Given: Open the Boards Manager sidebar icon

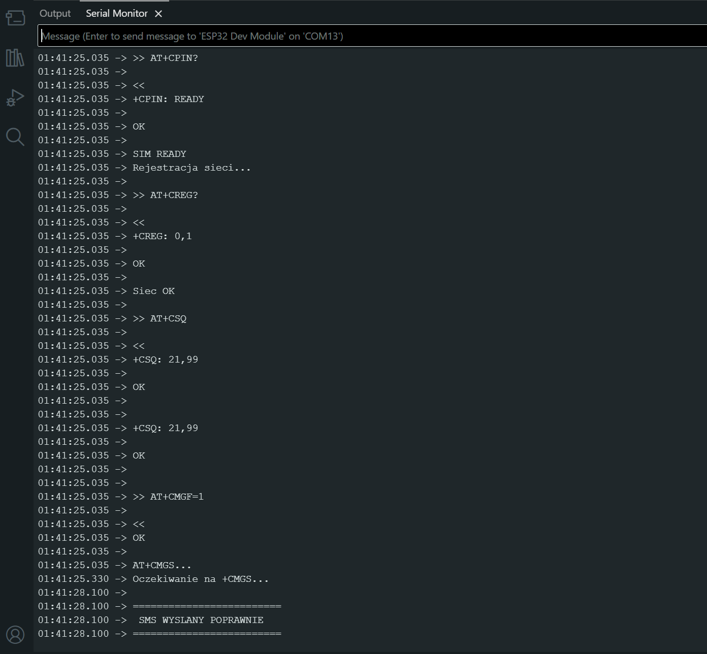Looking at the screenshot, I should click(x=15, y=18).
